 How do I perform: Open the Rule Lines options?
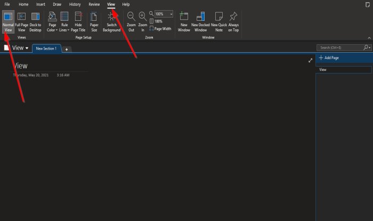tap(64, 22)
